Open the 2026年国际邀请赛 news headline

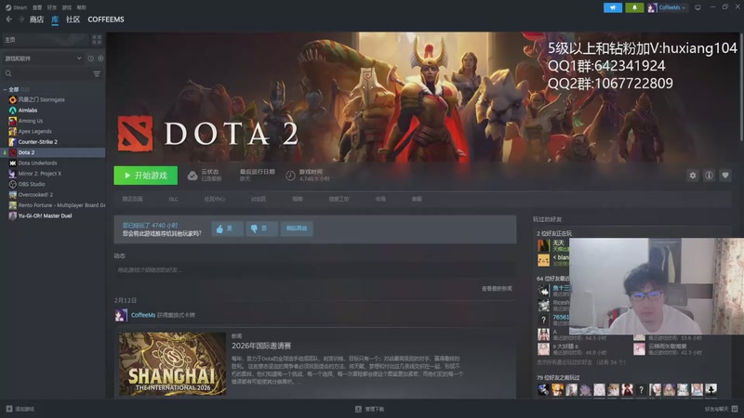(x=261, y=346)
